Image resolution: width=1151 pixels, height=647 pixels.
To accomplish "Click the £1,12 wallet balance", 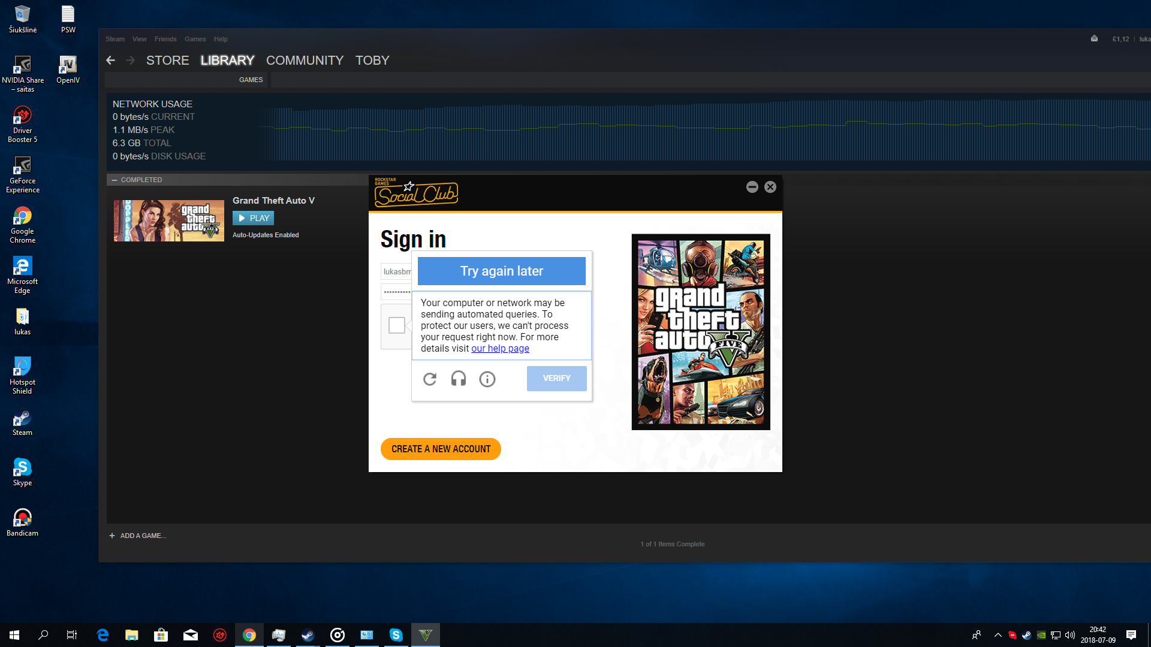I will [1120, 39].
